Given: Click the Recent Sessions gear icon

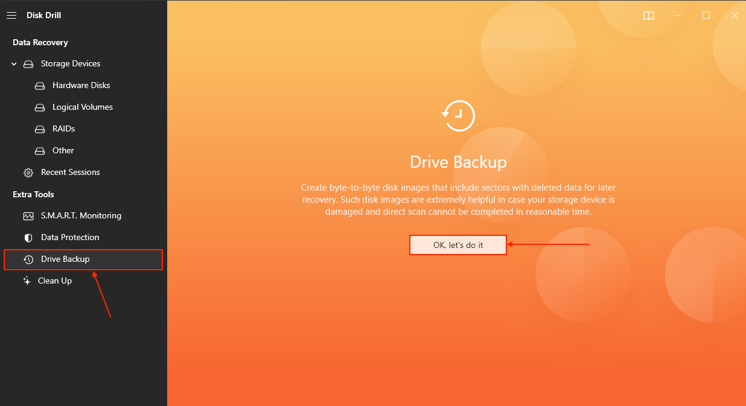Looking at the screenshot, I should pos(28,173).
